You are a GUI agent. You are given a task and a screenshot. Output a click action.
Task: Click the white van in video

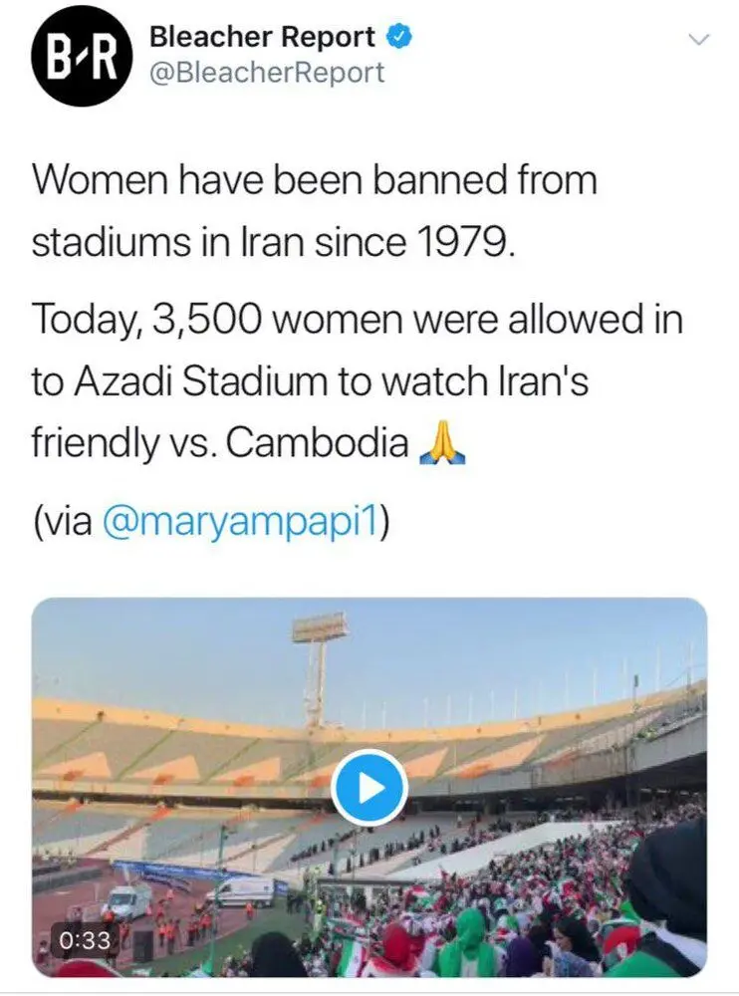point(241,891)
